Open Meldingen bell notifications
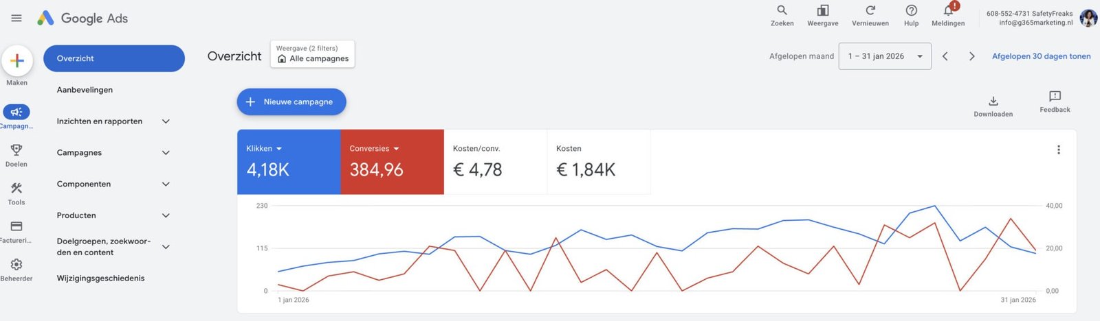 tap(948, 10)
